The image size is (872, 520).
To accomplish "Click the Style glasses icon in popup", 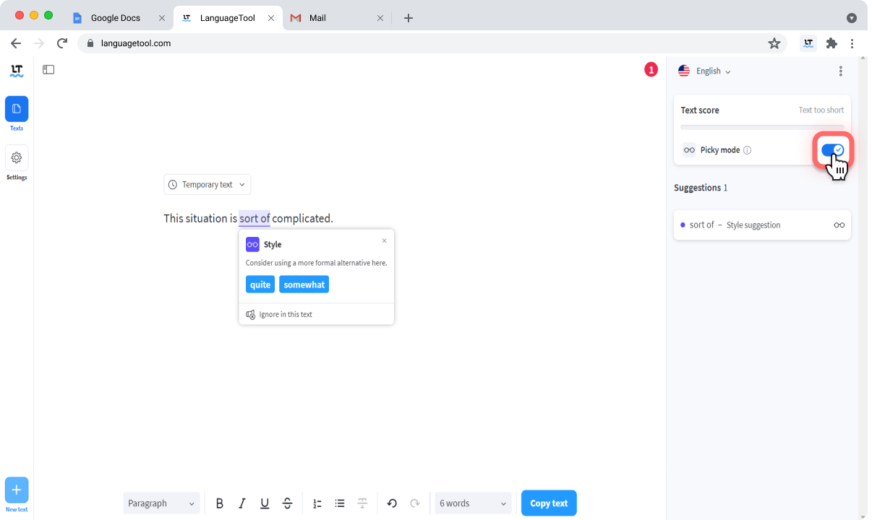I will [252, 244].
